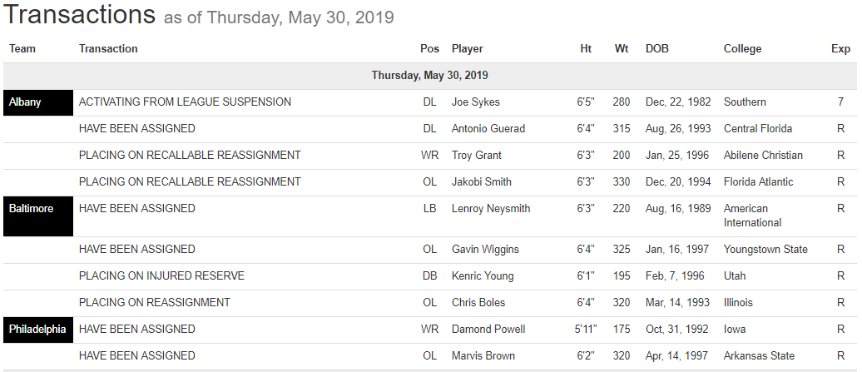Click Marvis Brown player entry
The width and height of the screenshot is (862, 372).
point(483,356)
